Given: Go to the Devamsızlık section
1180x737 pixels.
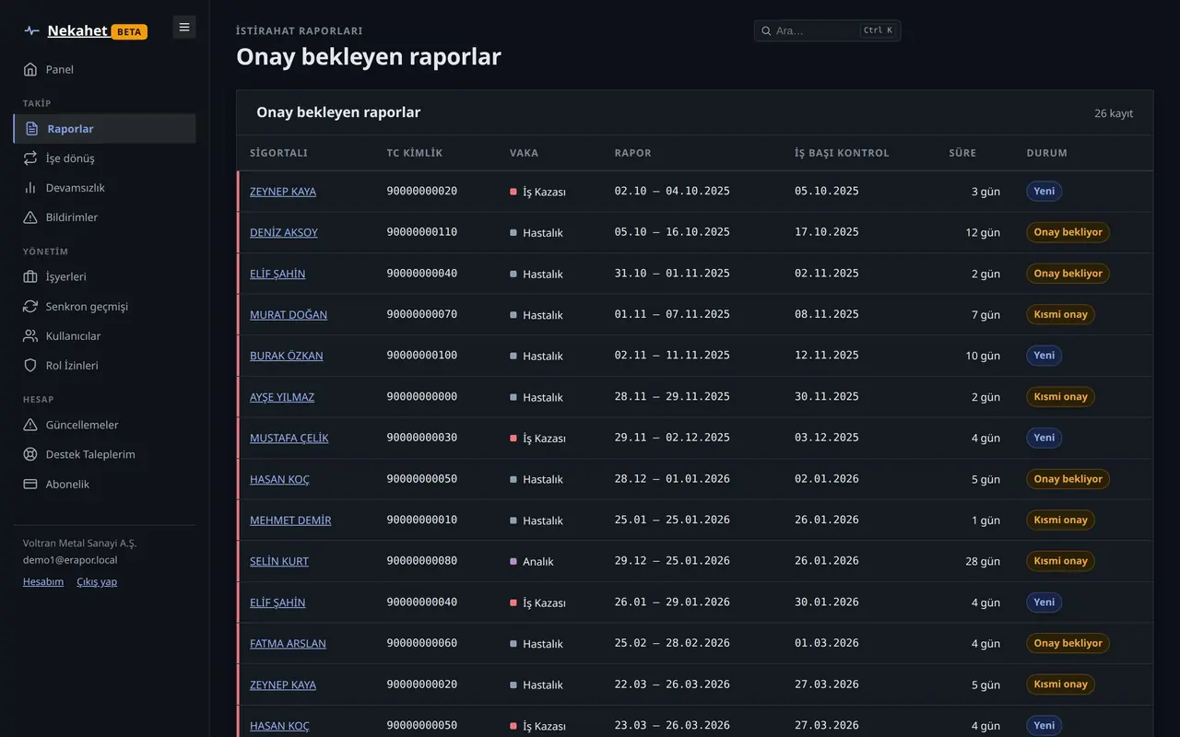Looking at the screenshot, I should tap(104, 188).
